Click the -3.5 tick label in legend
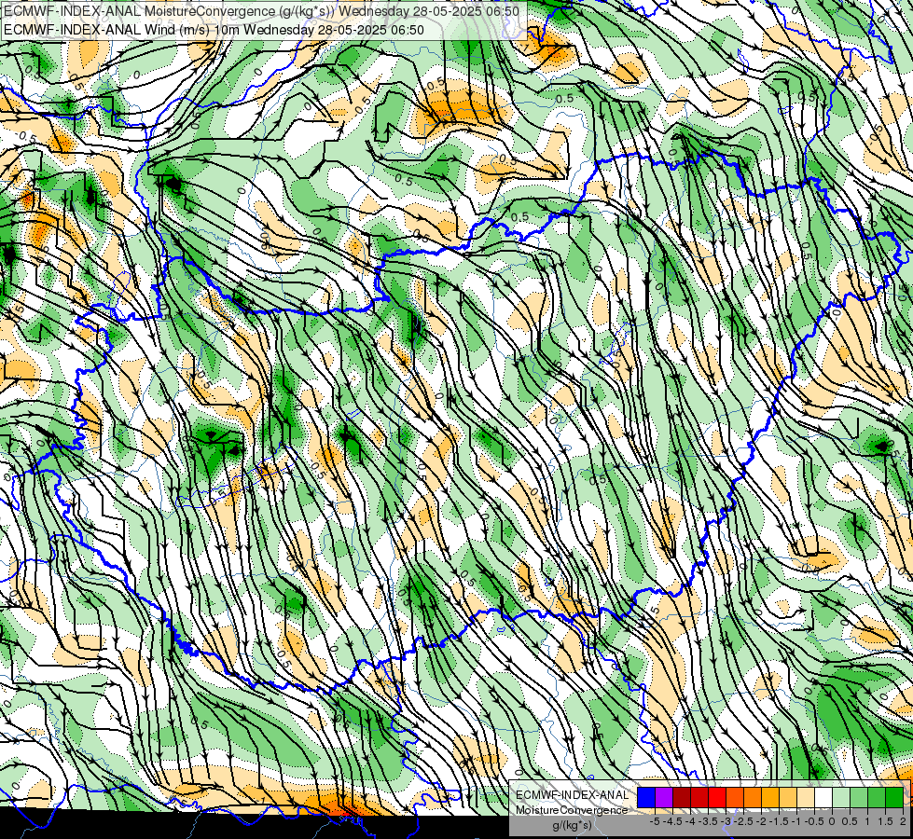This screenshot has height=839, width=913. coord(708,821)
